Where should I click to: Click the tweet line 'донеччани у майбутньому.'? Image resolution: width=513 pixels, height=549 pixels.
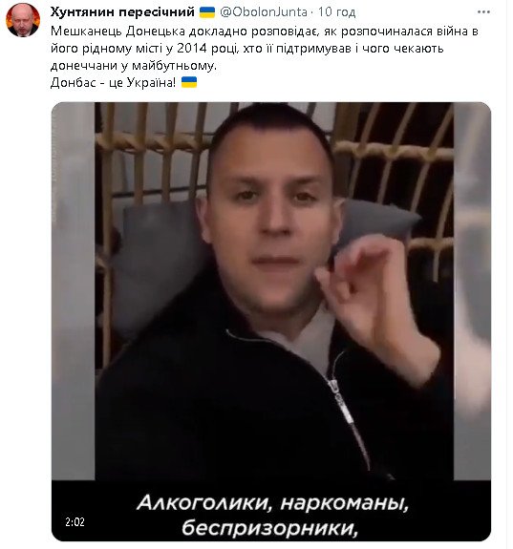pyautogui.click(x=134, y=66)
